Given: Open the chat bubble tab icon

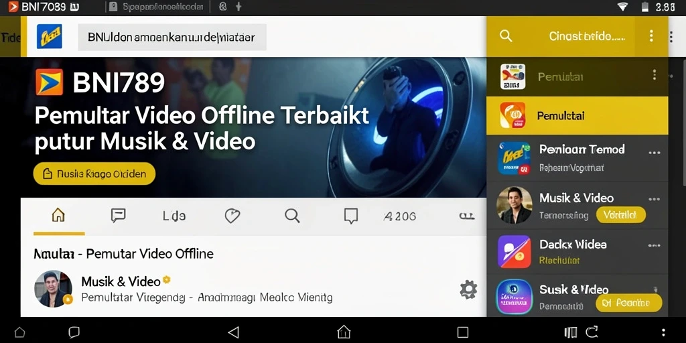Looking at the screenshot, I should pyautogui.click(x=118, y=215).
